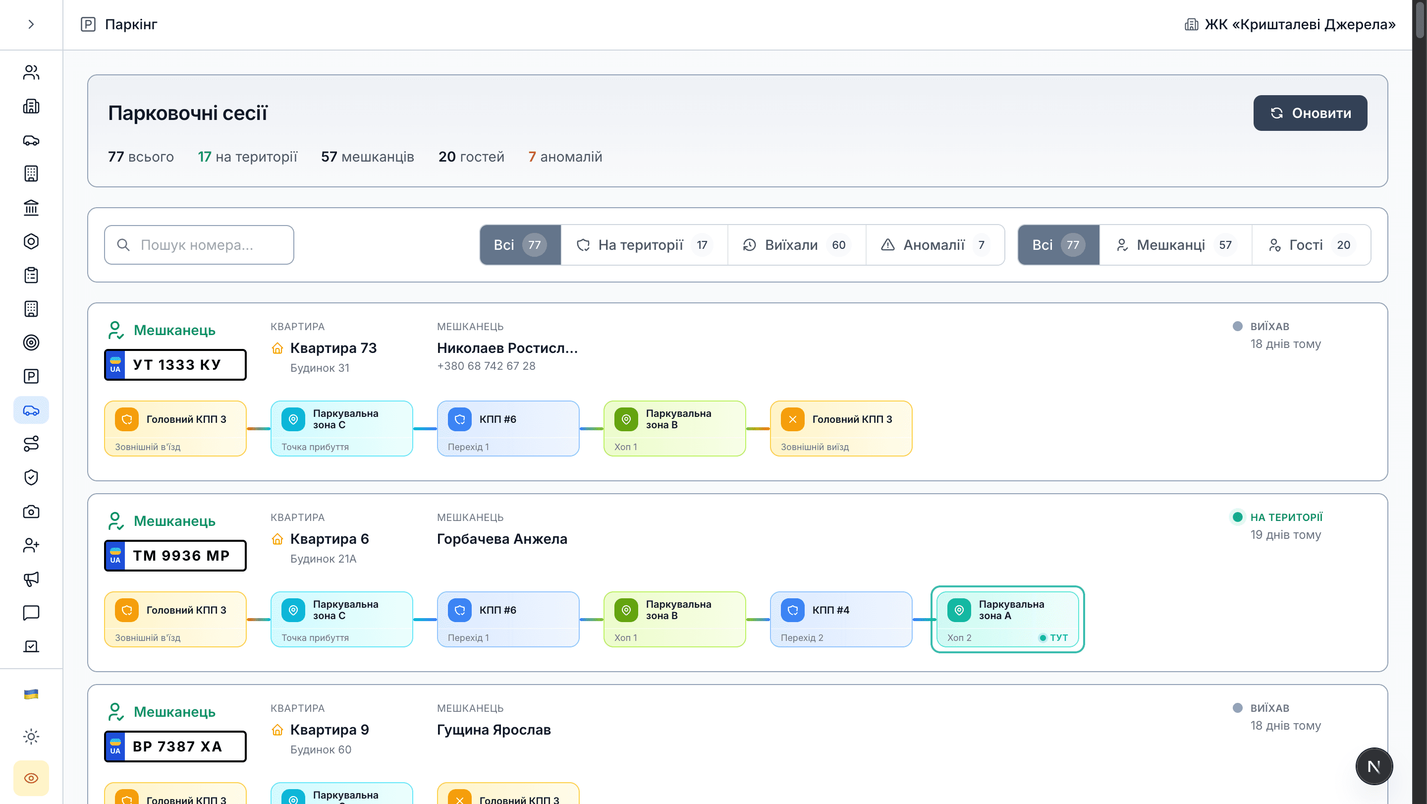Click the 77 всього summary stat
This screenshot has width=1427, height=804.
[x=141, y=157]
